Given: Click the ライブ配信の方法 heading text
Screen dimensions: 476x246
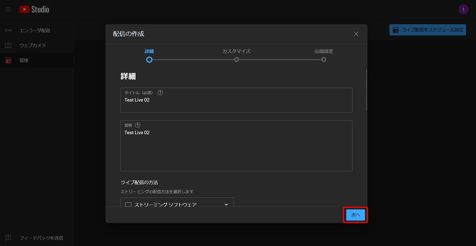Looking at the screenshot, I should click(139, 182).
